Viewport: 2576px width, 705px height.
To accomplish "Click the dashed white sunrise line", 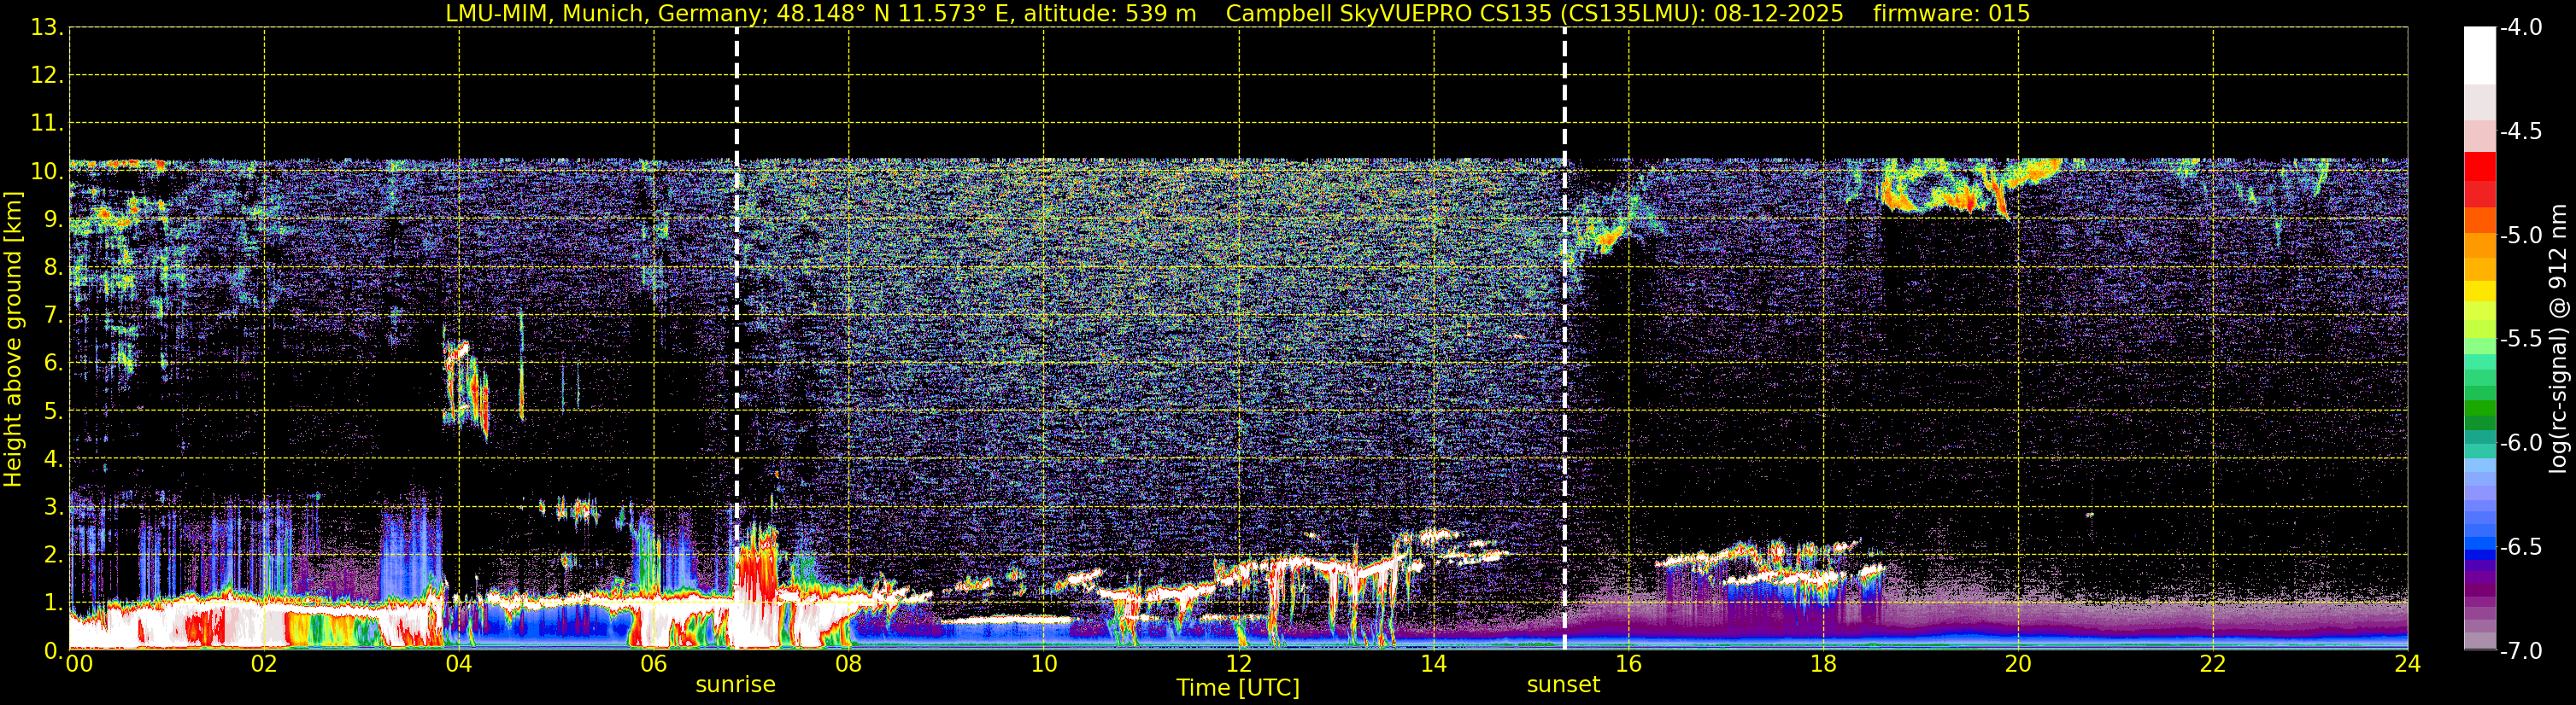I will 736,340.
